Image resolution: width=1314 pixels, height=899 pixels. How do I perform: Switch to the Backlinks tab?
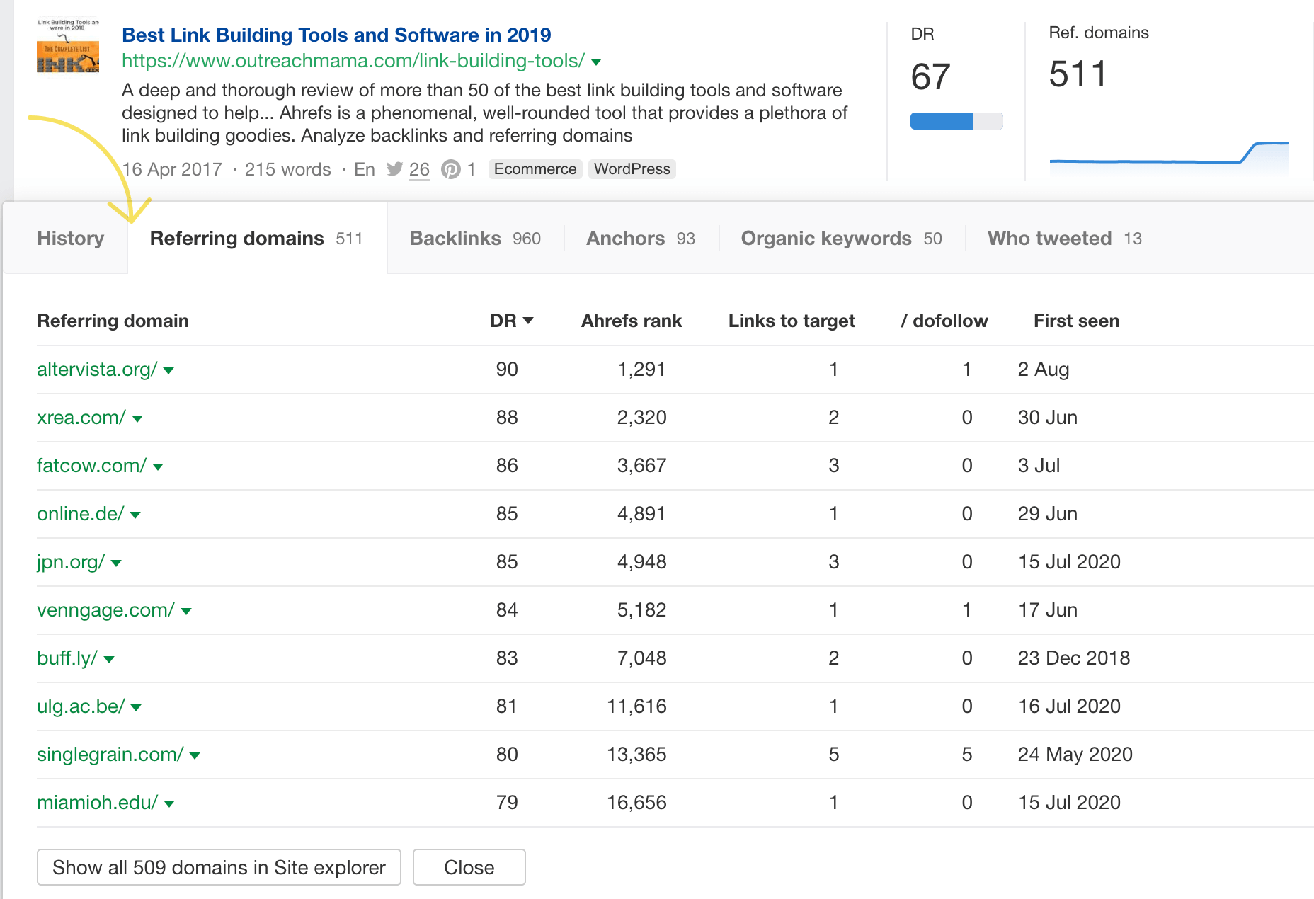coord(475,238)
